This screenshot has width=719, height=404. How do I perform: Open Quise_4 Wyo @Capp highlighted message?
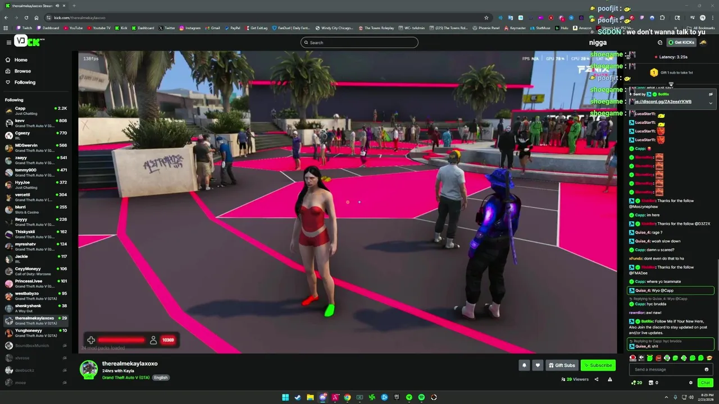(x=671, y=290)
